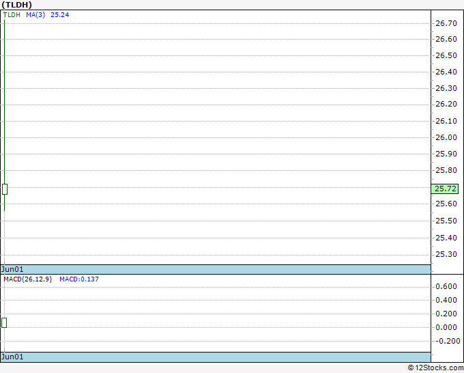Click the 0.600 MACD axis label
Screen dimensions: 464x373
(x=446, y=286)
